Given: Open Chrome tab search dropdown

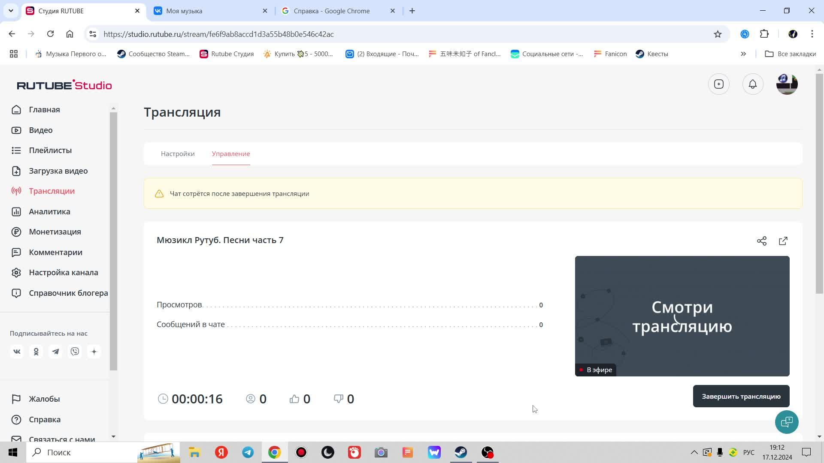Looking at the screenshot, I should coord(11,11).
